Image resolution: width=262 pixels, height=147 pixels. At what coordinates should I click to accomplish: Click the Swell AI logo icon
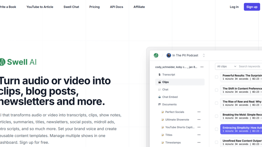[x=2, y=62]
